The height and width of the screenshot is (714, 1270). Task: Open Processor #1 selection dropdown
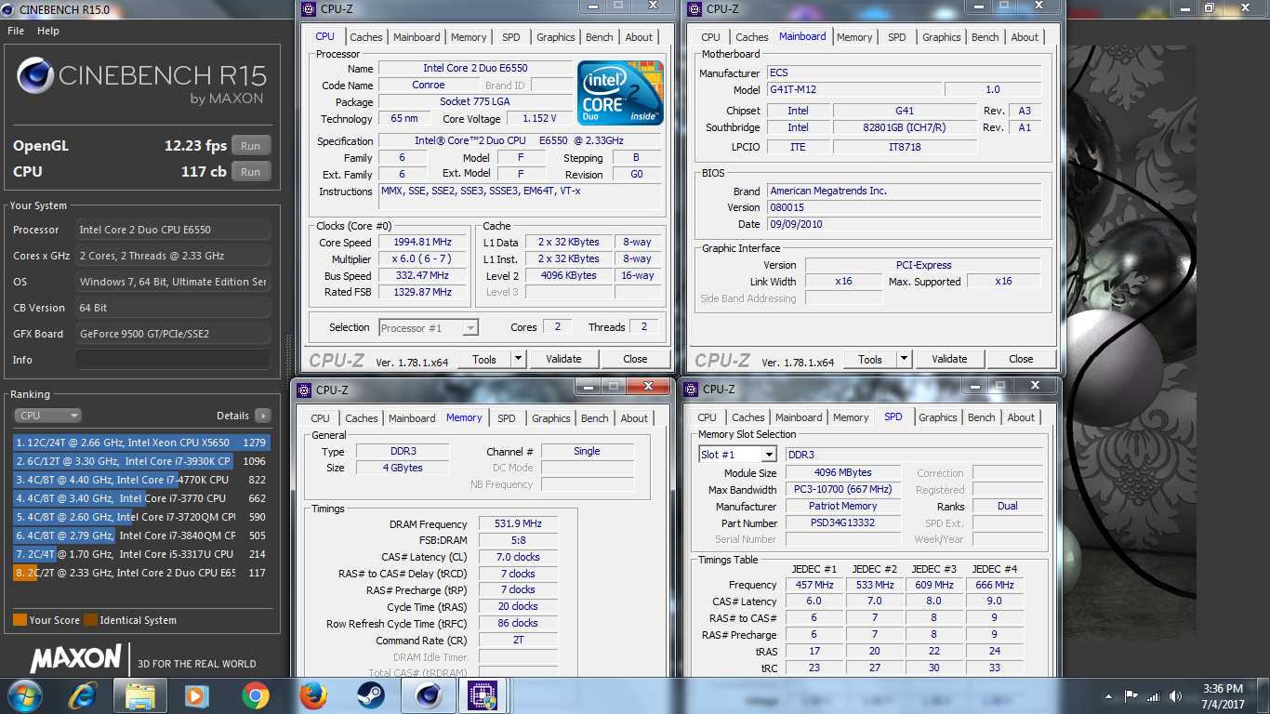(x=429, y=327)
